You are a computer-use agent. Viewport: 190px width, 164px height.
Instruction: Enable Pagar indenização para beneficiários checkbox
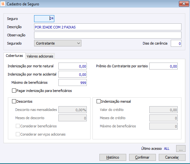[14, 91]
